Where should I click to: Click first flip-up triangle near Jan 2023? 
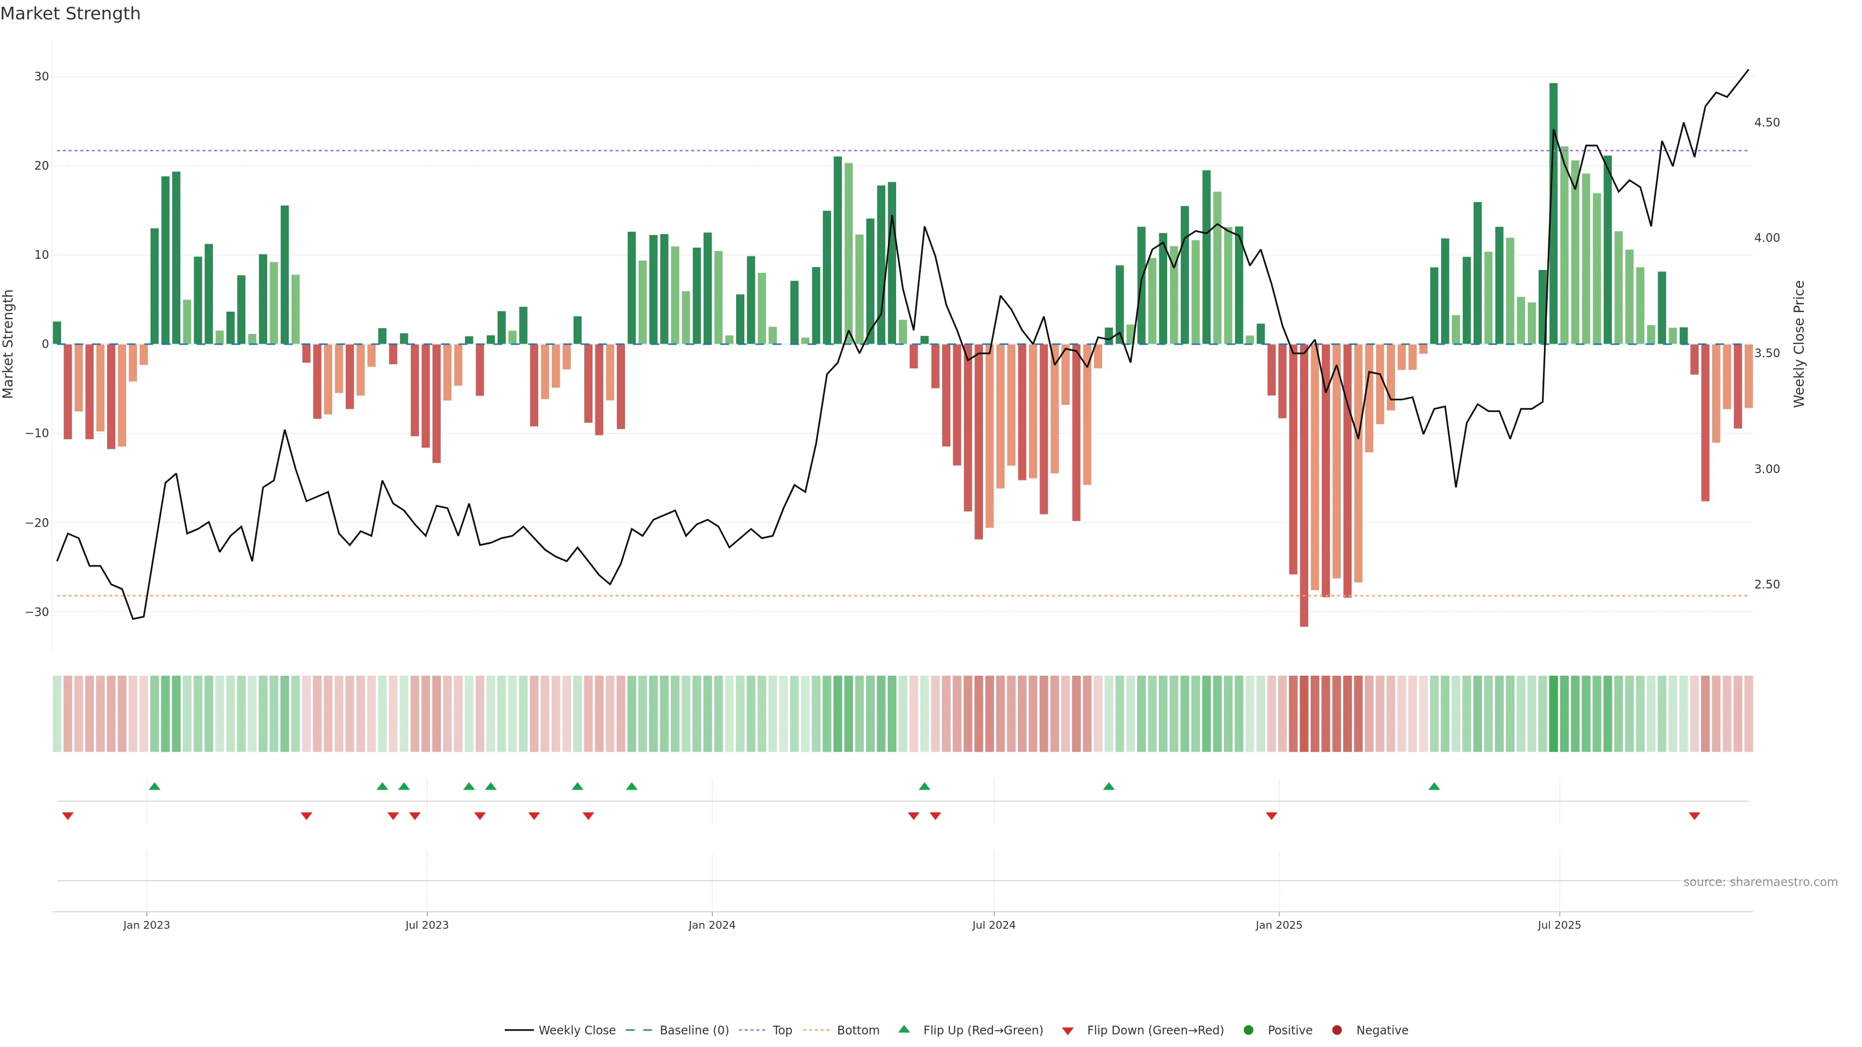click(154, 786)
